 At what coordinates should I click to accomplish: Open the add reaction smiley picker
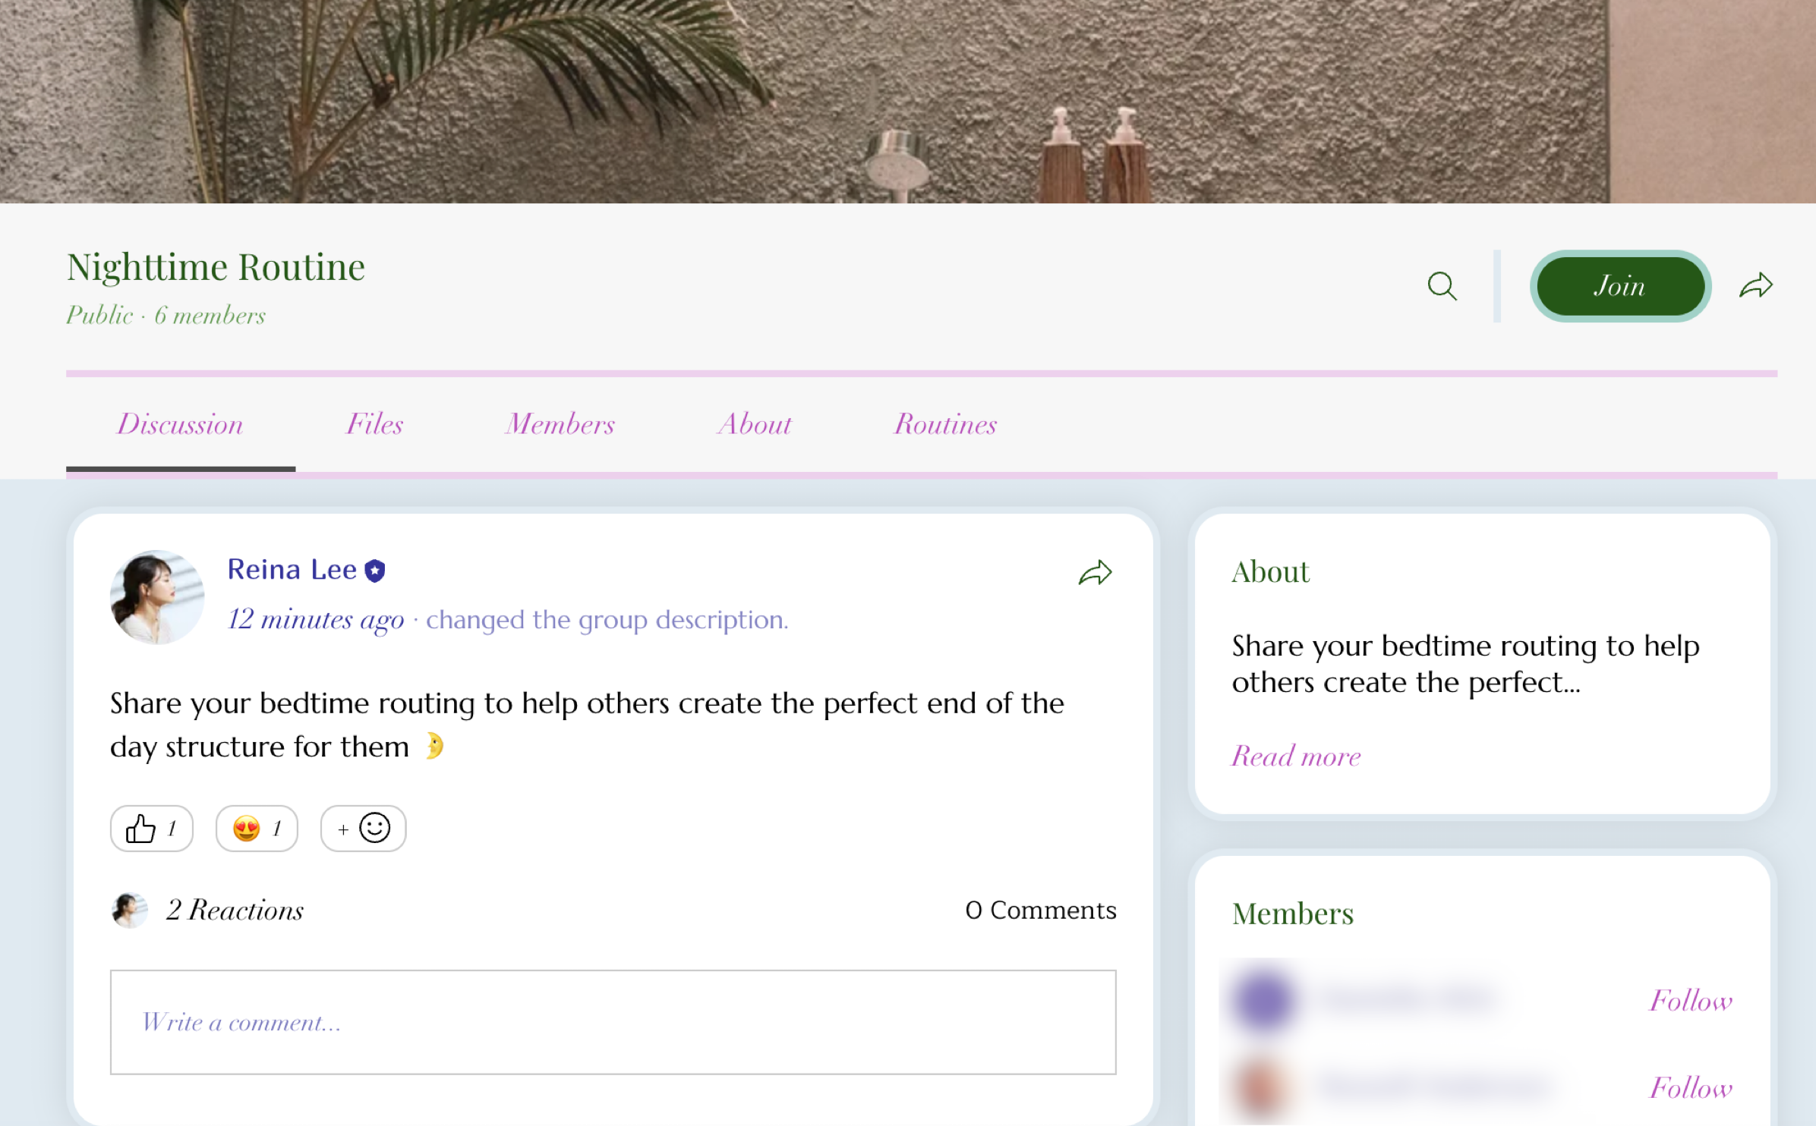pyautogui.click(x=362, y=828)
